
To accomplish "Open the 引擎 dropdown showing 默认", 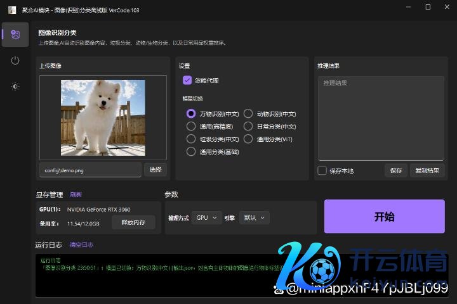I will tap(255, 218).
